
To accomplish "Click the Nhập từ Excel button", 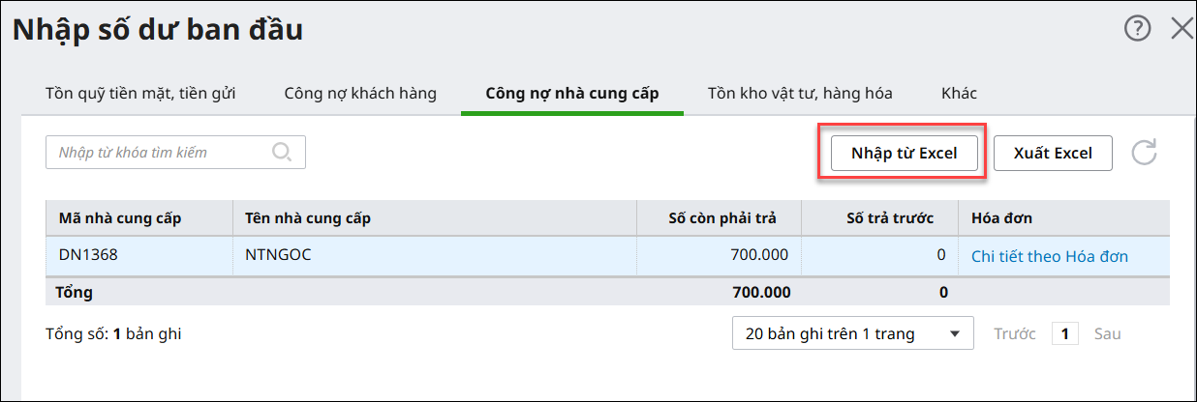I will (904, 153).
